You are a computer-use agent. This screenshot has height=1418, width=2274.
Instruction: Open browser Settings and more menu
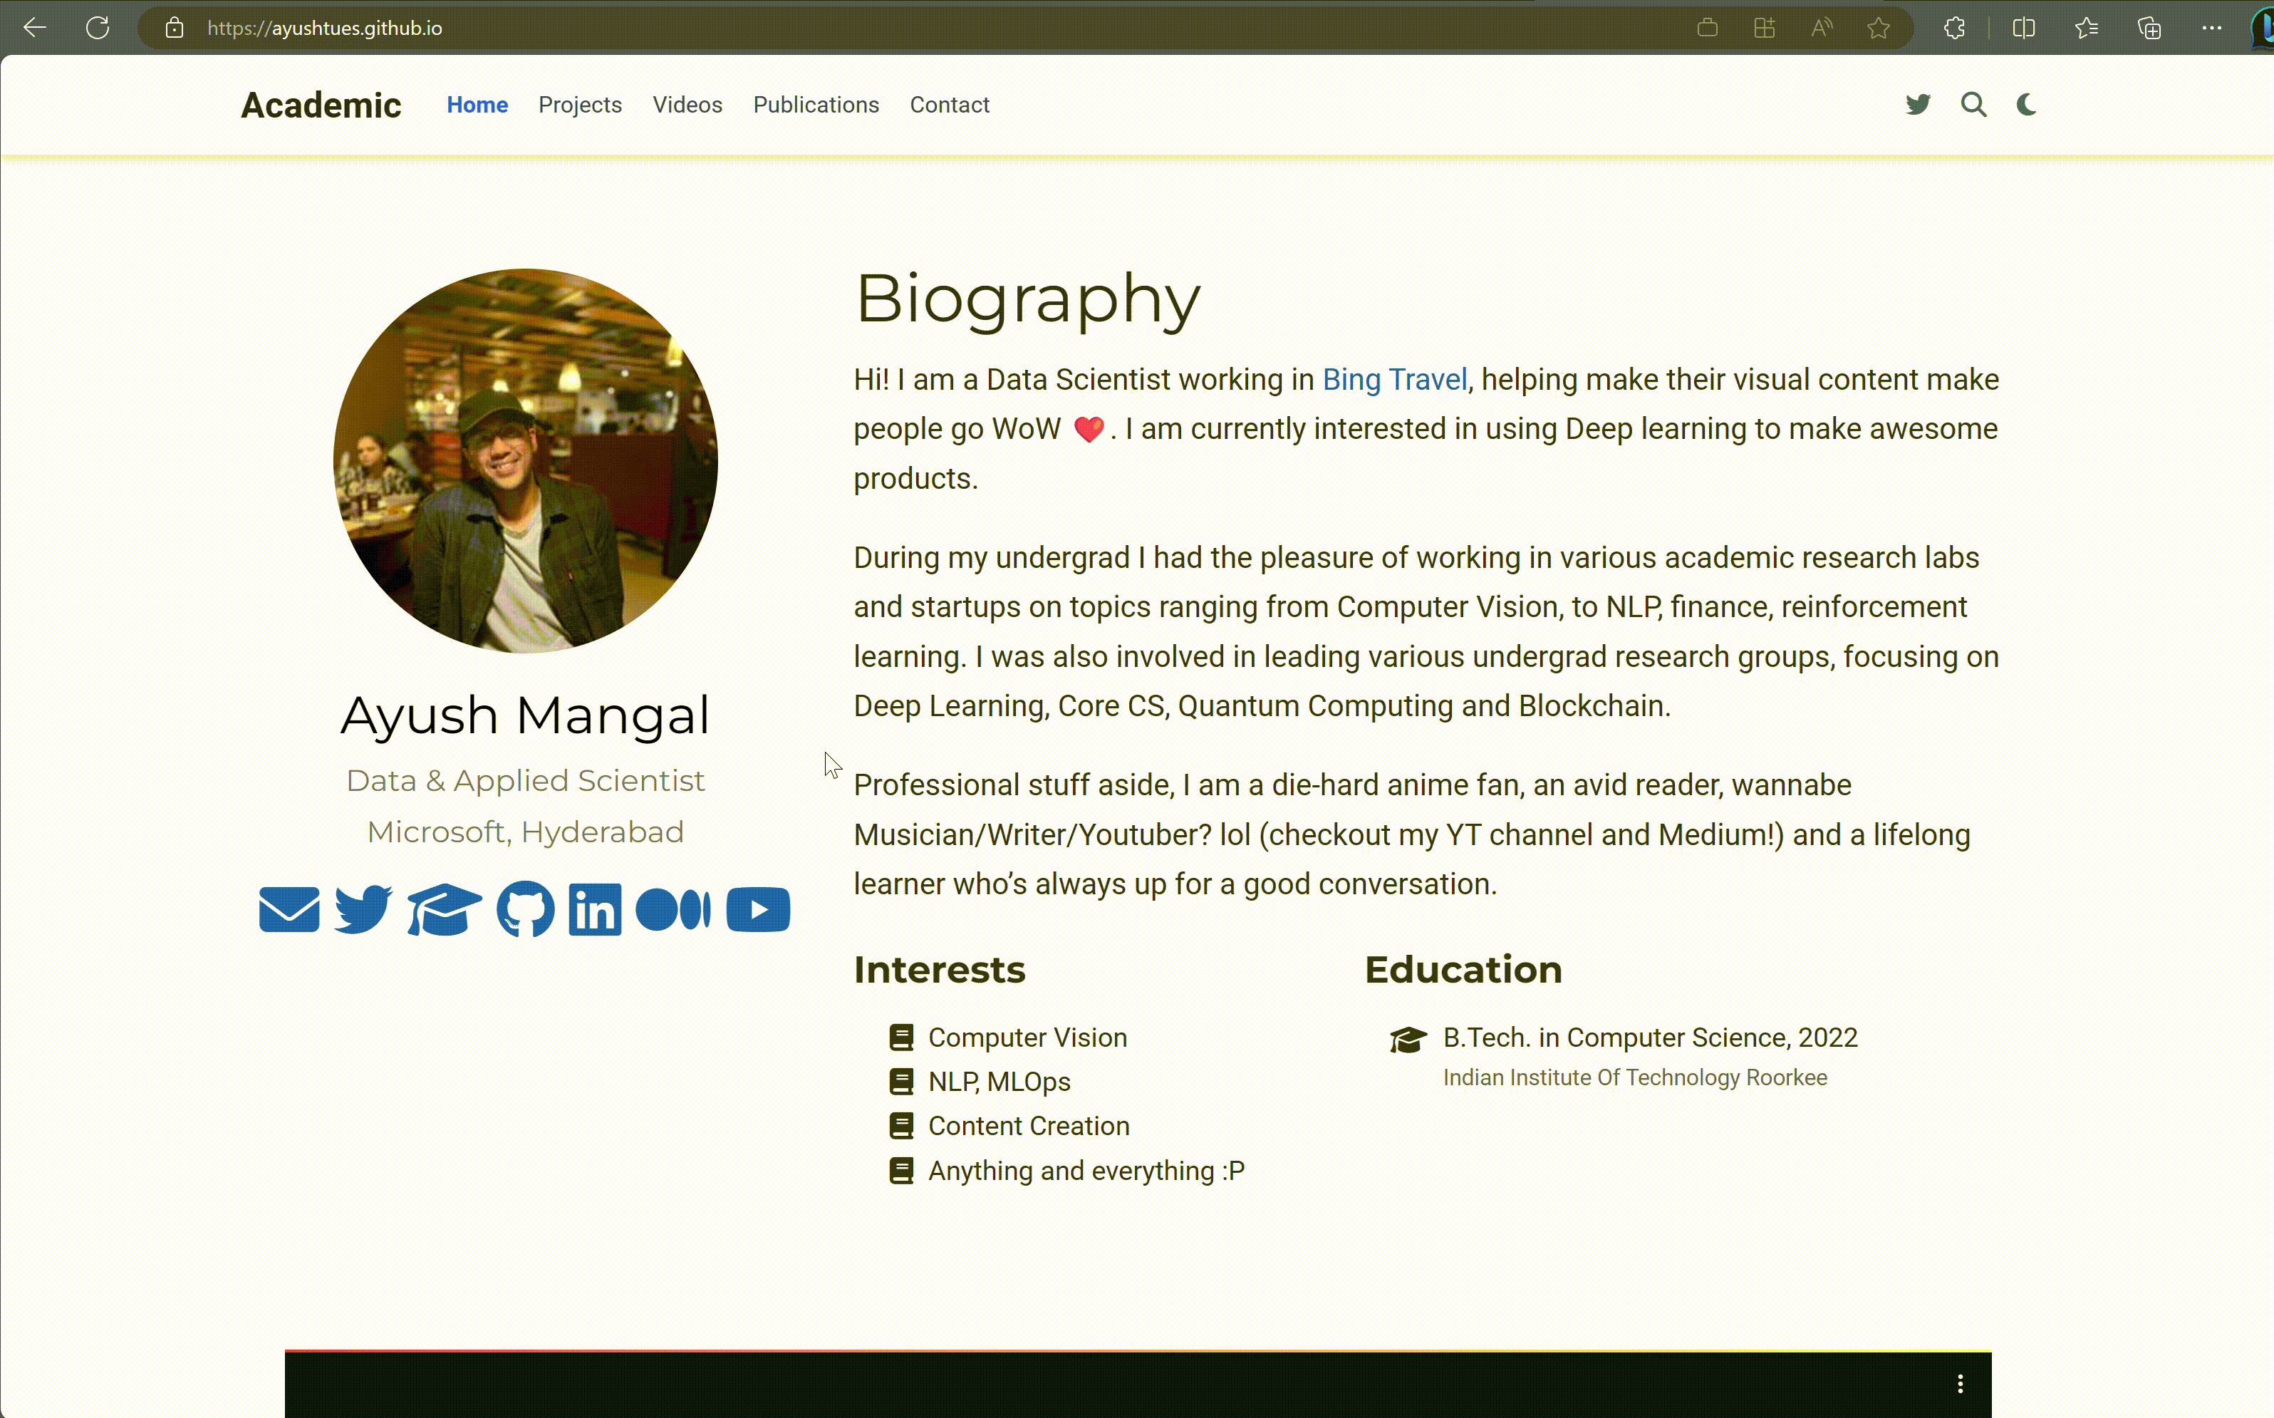pyautogui.click(x=2212, y=28)
